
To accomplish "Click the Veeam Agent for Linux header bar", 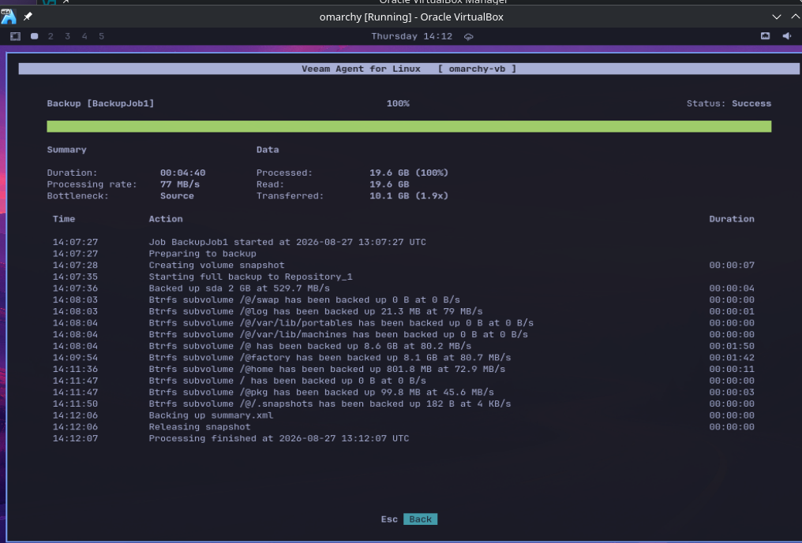I will click(409, 69).
